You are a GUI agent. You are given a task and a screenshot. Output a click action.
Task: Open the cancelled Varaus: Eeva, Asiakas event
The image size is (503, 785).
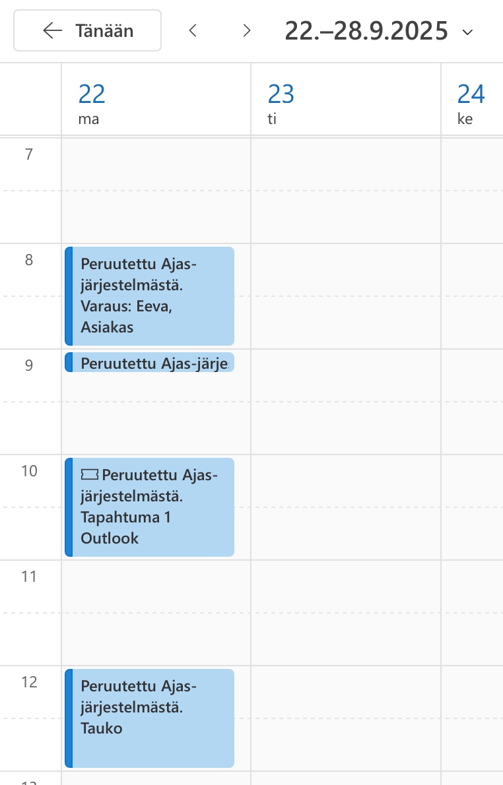click(150, 296)
